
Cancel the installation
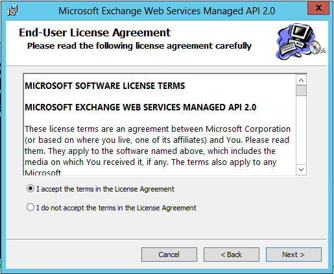point(169,255)
